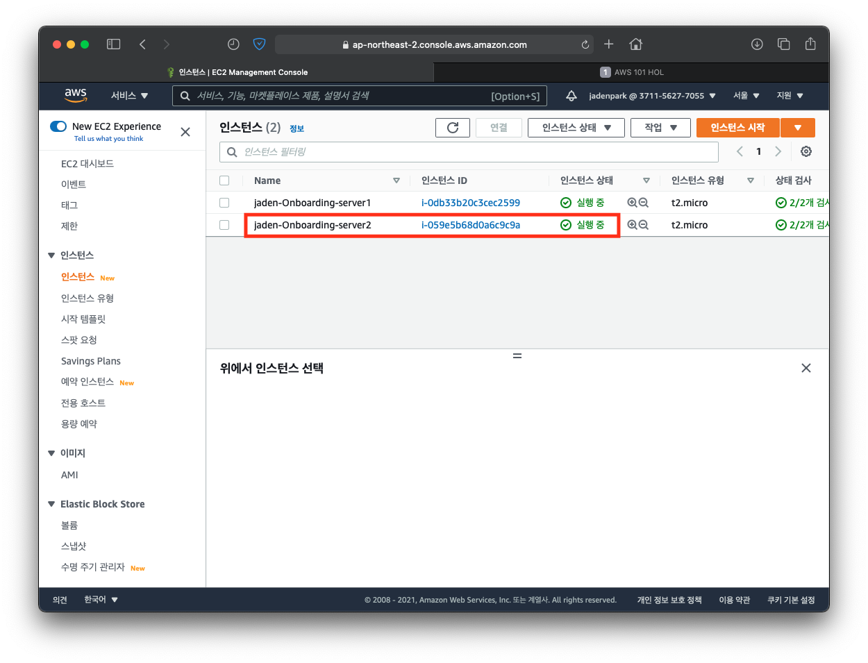Check the jaden-Onboarding-server1 row checkbox
The width and height of the screenshot is (868, 663).
coord(224,203)
